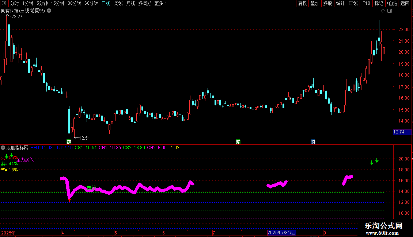Switch to 周线 weekly chart
The width and height of the screenshot is (413, 237).
point(118,3)
